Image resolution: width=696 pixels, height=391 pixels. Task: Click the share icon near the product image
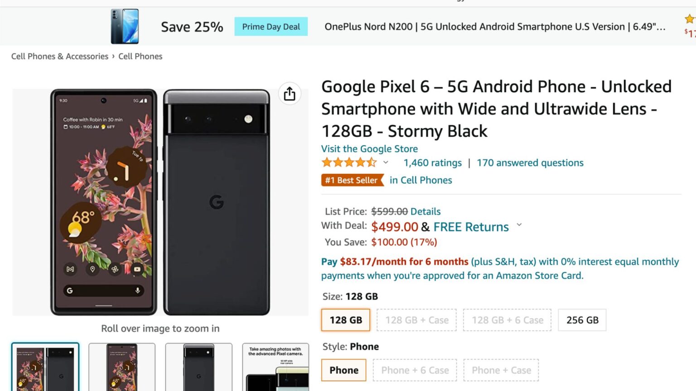(289, 94)
